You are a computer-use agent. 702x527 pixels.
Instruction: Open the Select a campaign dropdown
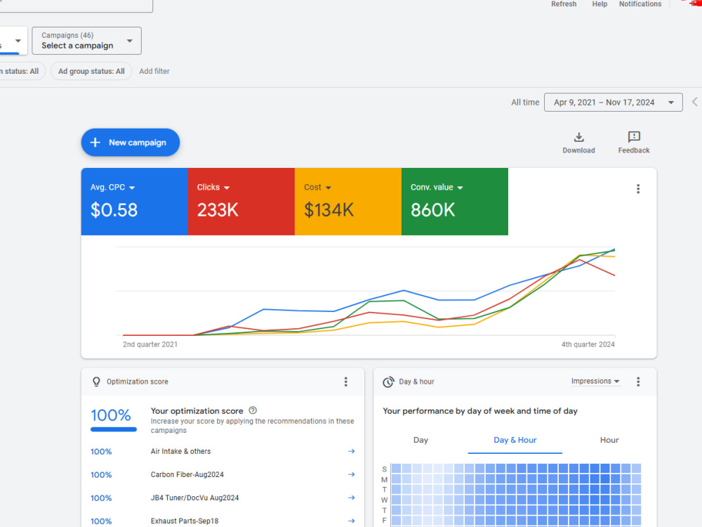(86, 41)
